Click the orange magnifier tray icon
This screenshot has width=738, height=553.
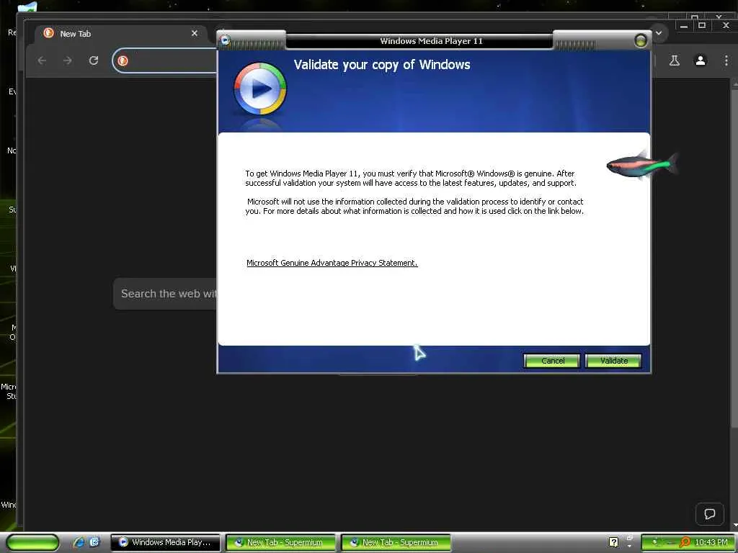685,542
